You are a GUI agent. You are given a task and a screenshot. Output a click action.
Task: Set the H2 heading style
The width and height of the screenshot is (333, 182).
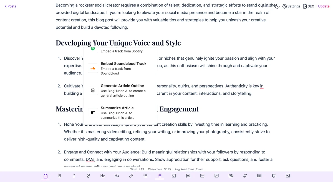pos(102,176)
